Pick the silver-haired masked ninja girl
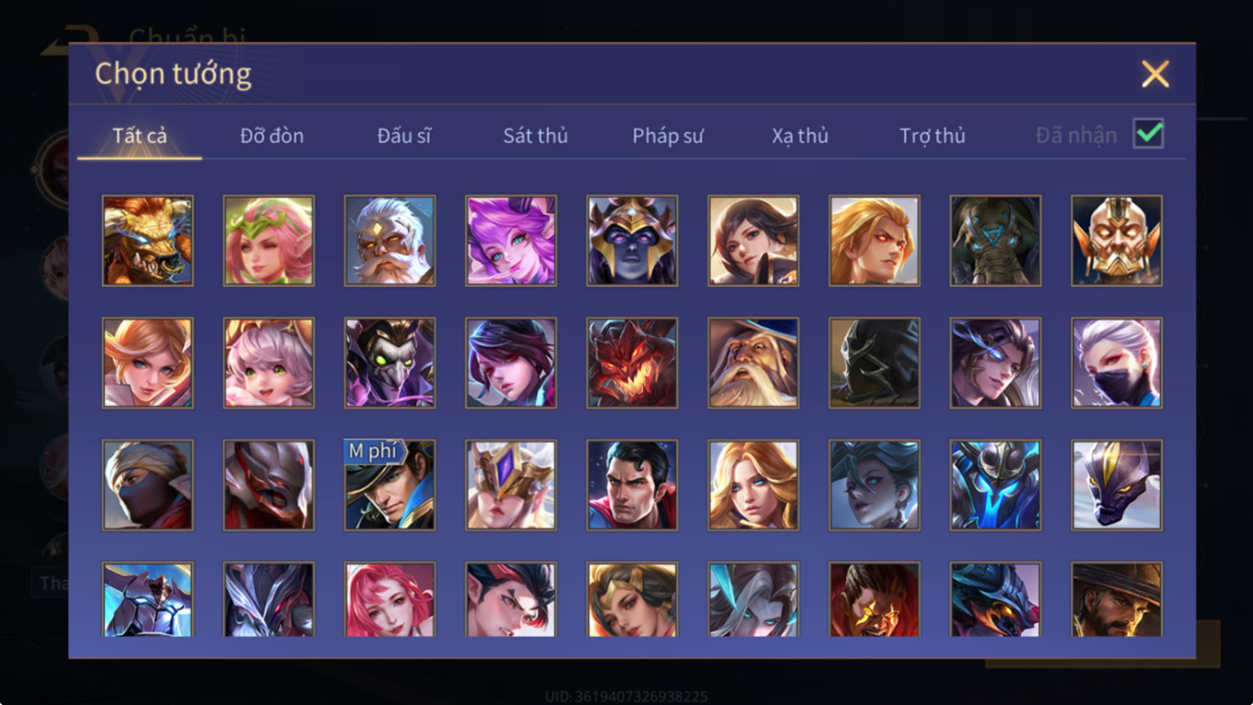This screenshot has height=705, width=1253. pyautogui.click(x=1116, y=363)
